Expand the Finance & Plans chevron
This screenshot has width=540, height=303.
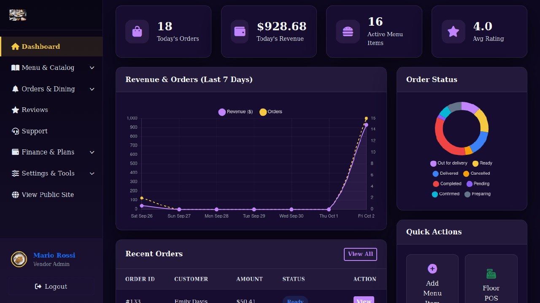(92, 152)
